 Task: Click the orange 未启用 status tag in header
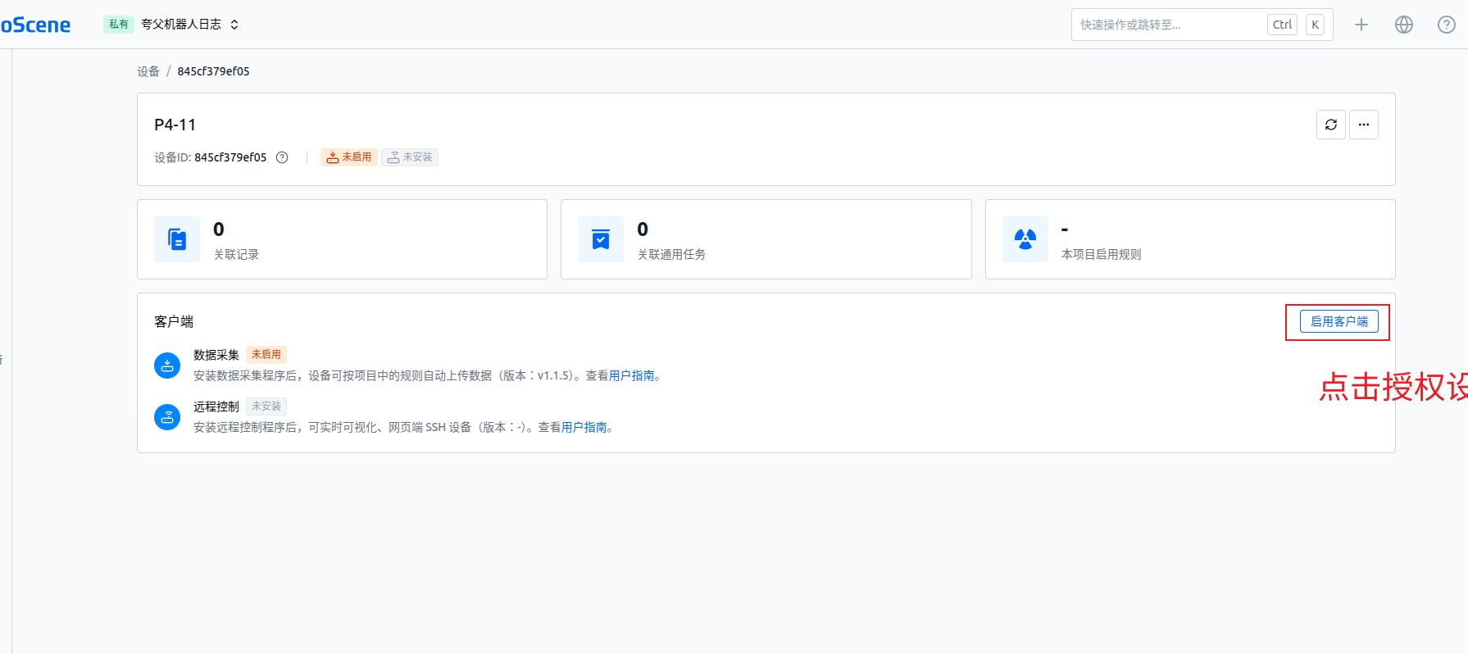[x=349, y=157]
